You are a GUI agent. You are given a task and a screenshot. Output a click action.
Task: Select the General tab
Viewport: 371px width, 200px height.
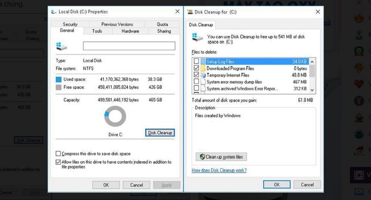point(67,31)
